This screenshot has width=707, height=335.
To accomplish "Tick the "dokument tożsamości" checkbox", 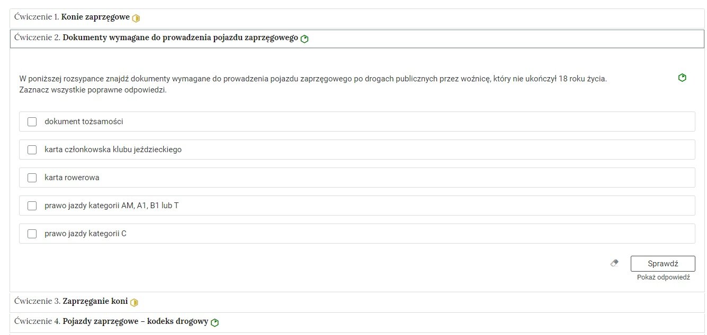I will pyautogui.click(x=32, y=122).
